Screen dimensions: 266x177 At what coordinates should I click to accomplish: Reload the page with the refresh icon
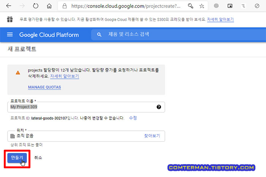coord(36,6)
